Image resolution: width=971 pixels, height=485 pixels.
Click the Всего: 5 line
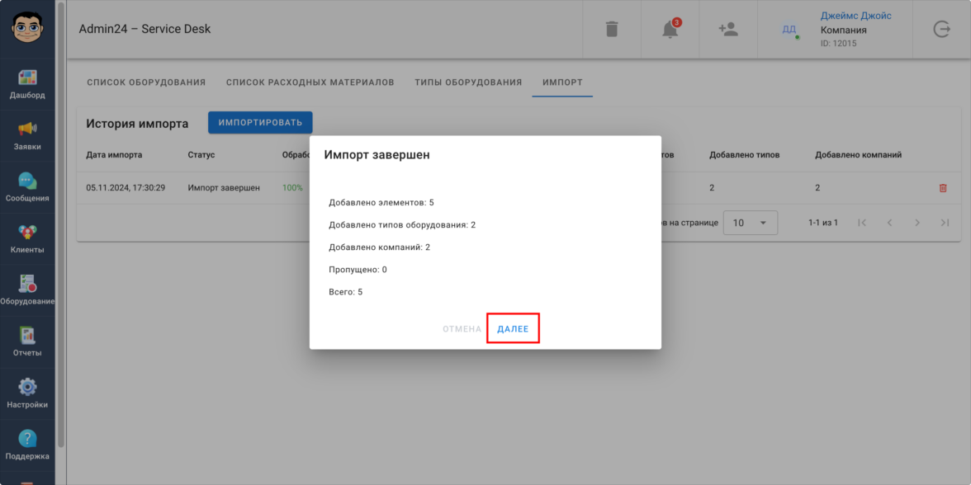(345, 292)
